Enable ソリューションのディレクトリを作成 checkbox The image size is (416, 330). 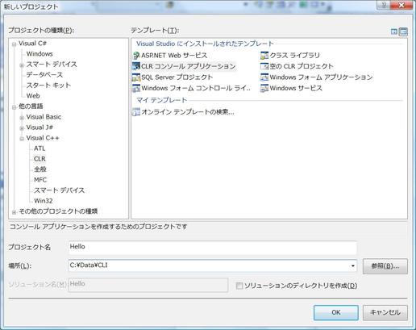pos(239,286)
